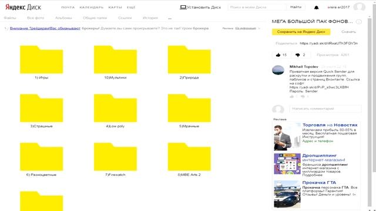Screen dimensions: 376x211
Task: Open the Дропшиппинг интернет-магазин ad
Action: [324, 158]
